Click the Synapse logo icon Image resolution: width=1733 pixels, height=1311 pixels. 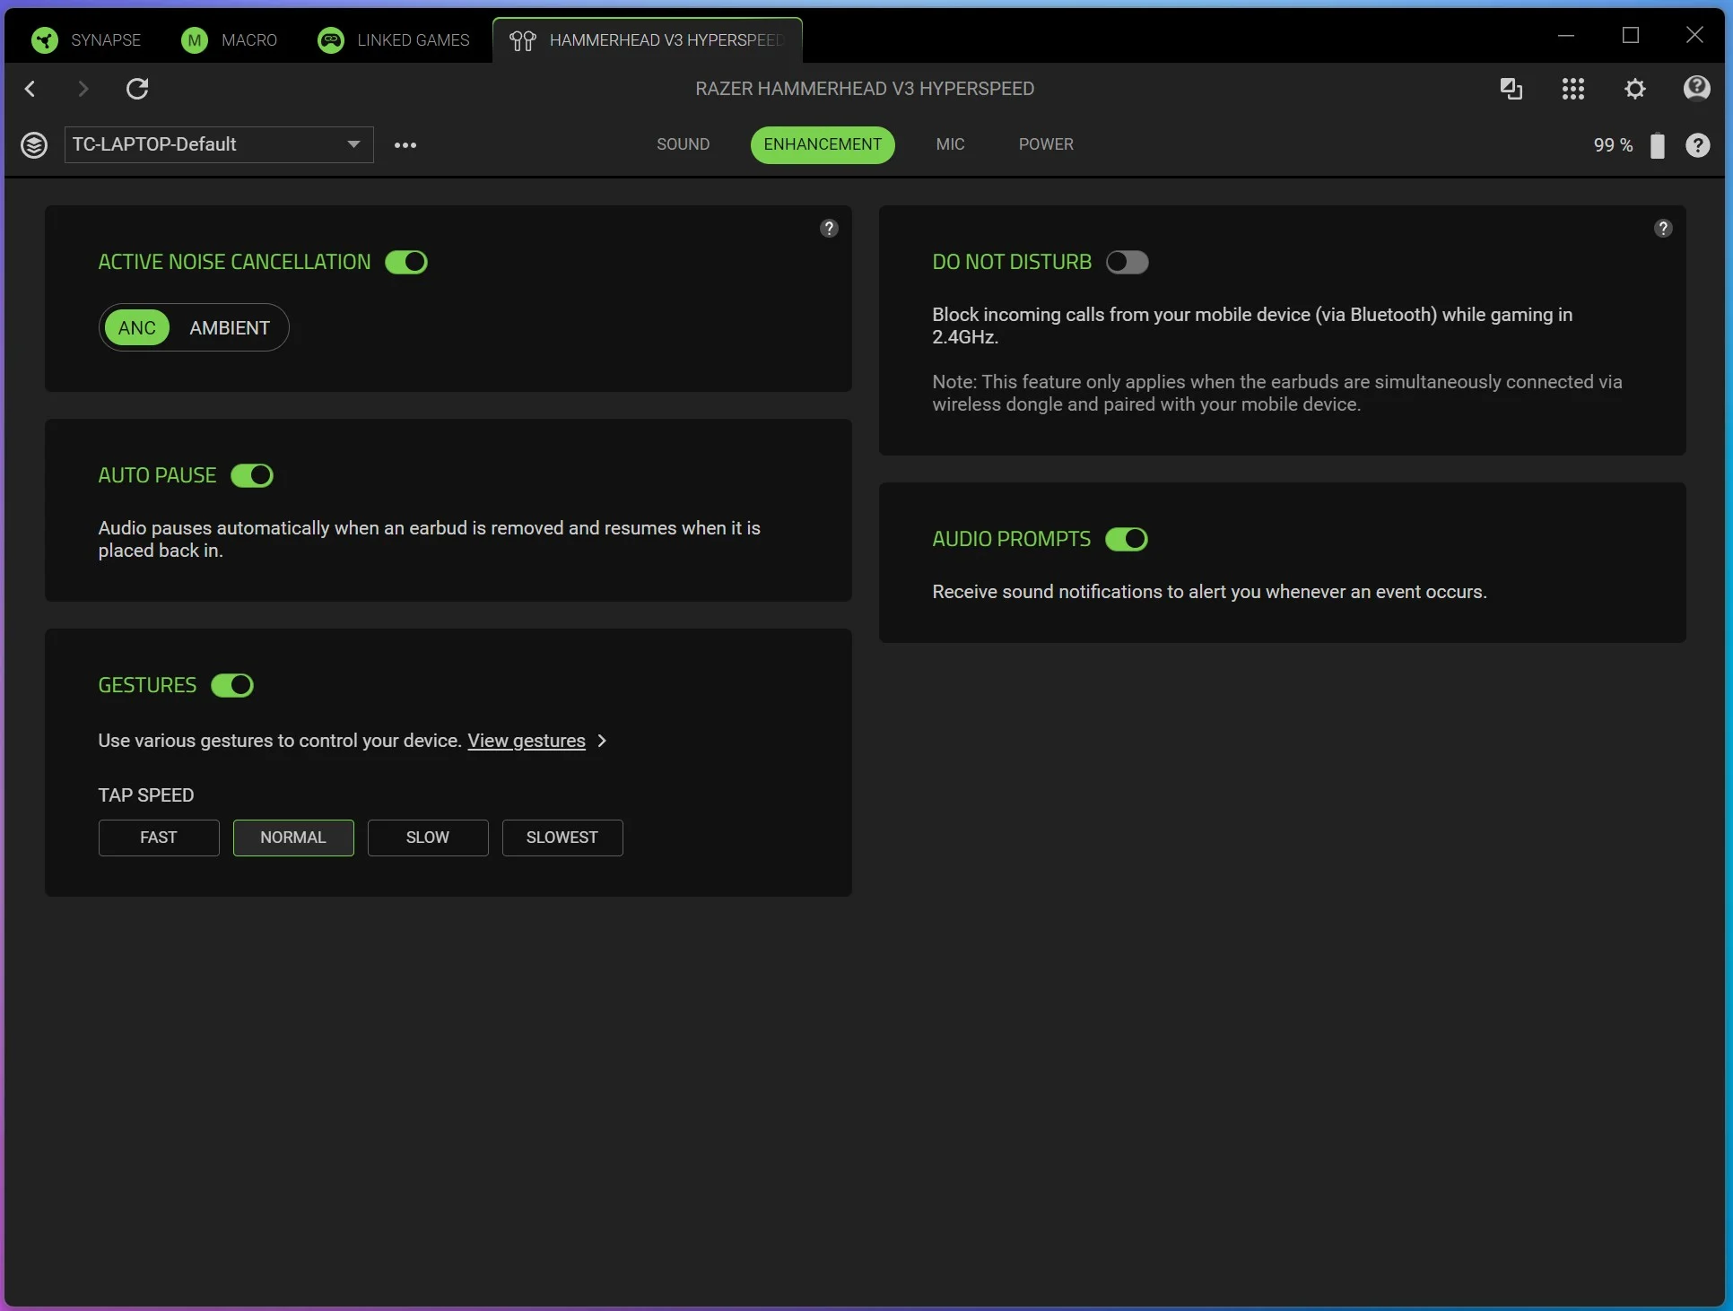tap(44, 40)
